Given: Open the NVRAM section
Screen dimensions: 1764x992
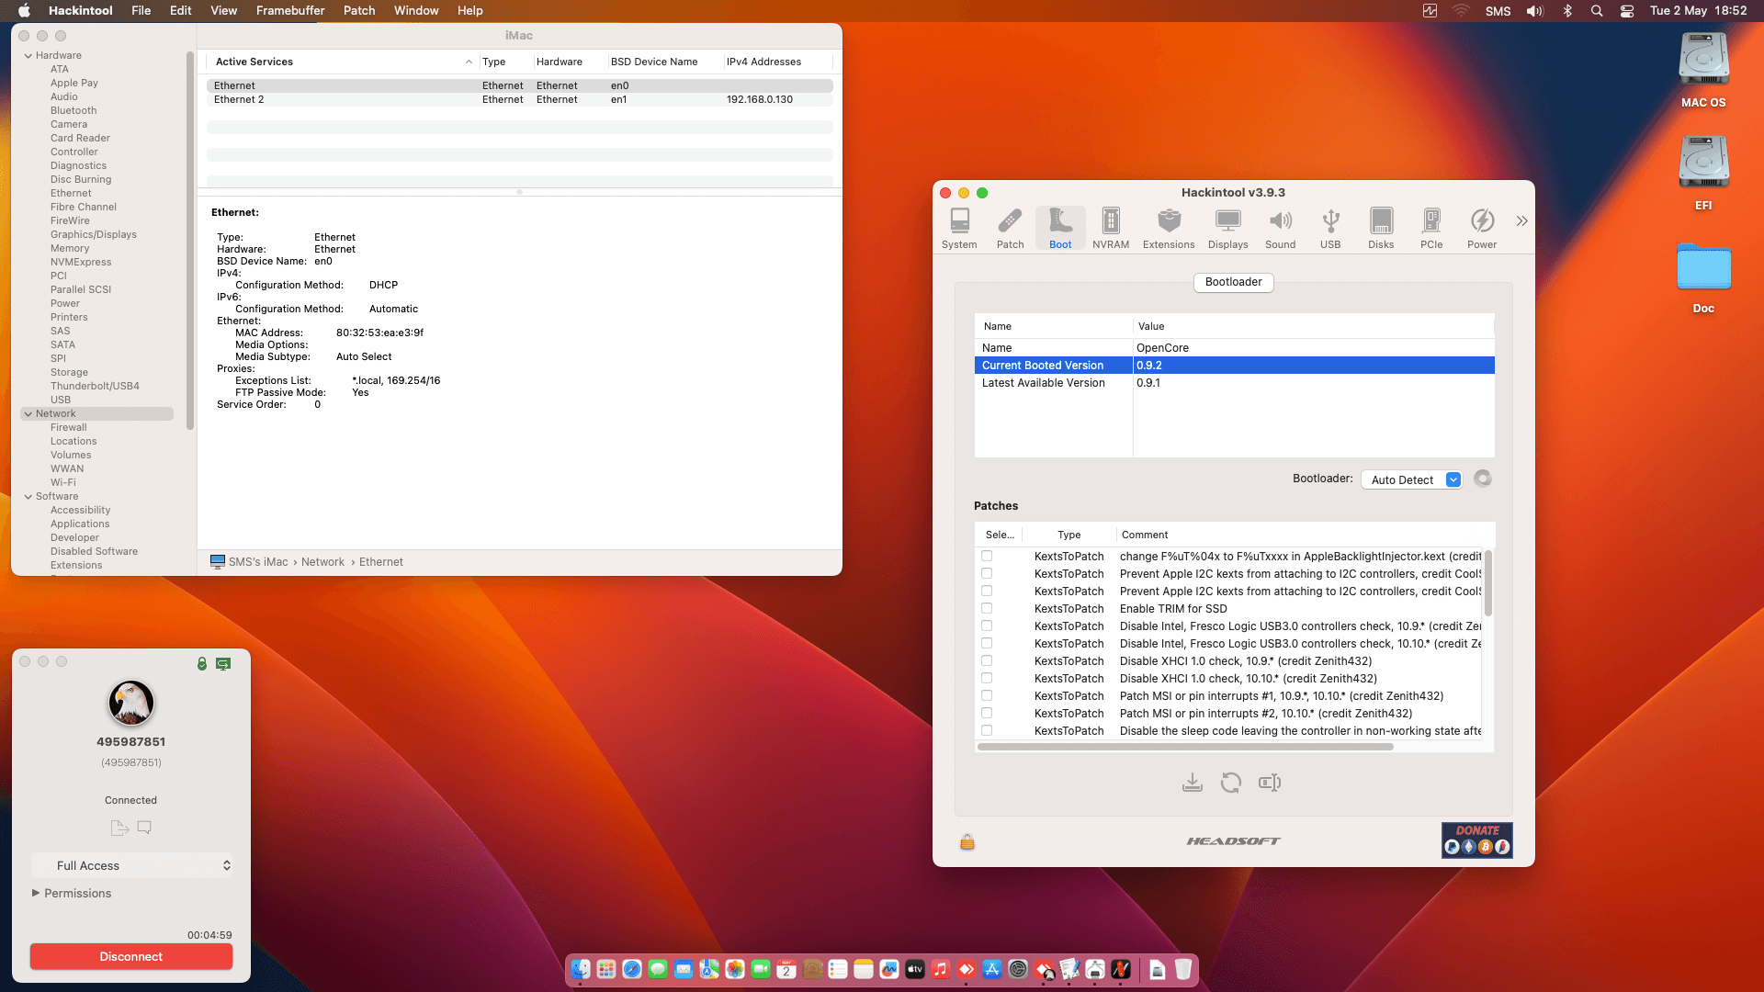Looking at the screenshot, I should click(1111, 228).
